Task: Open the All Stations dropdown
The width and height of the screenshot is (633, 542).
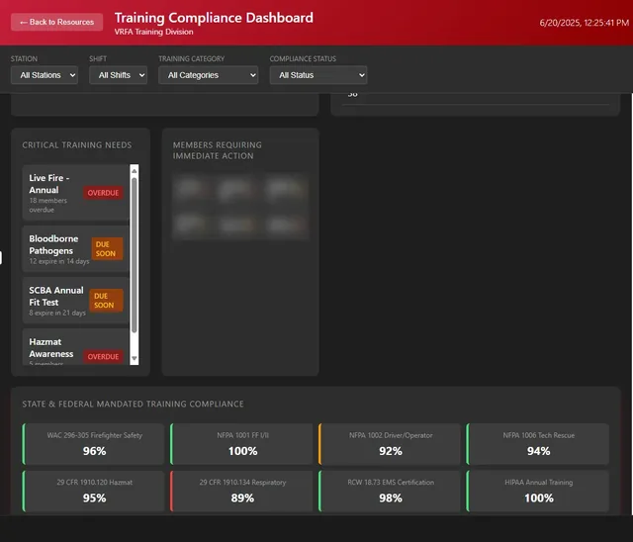Action: [45, 75]
